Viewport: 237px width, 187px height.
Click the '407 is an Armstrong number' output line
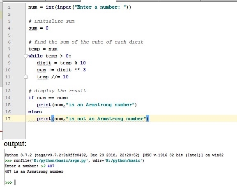tap(34, 171)
